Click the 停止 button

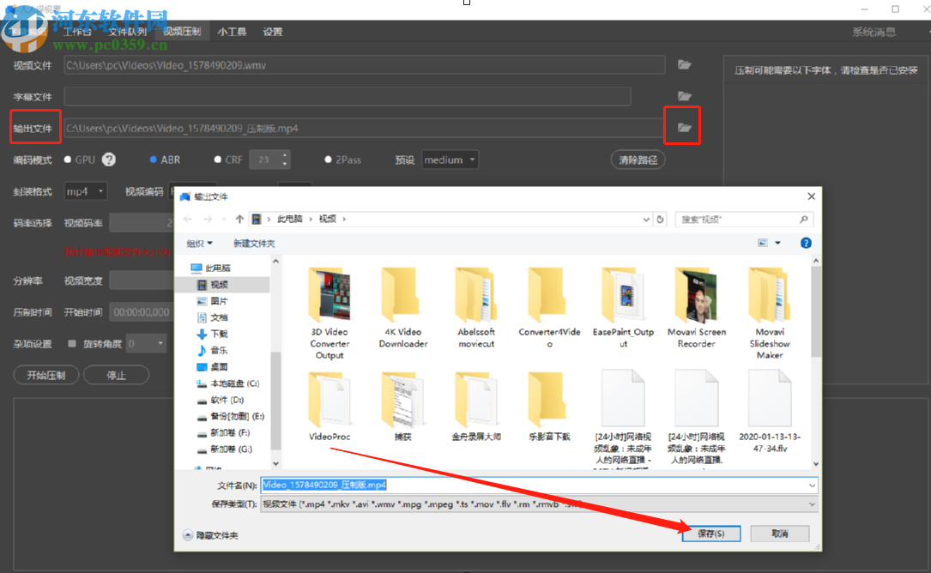tap(117, 375)
